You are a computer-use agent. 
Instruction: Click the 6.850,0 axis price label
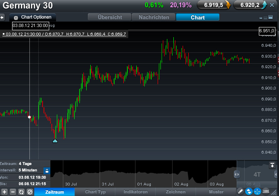pos(269,142)
